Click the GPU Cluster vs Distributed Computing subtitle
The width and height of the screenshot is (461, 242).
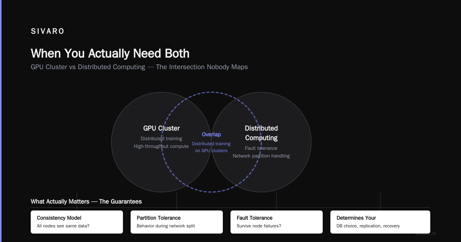(139, 67)
